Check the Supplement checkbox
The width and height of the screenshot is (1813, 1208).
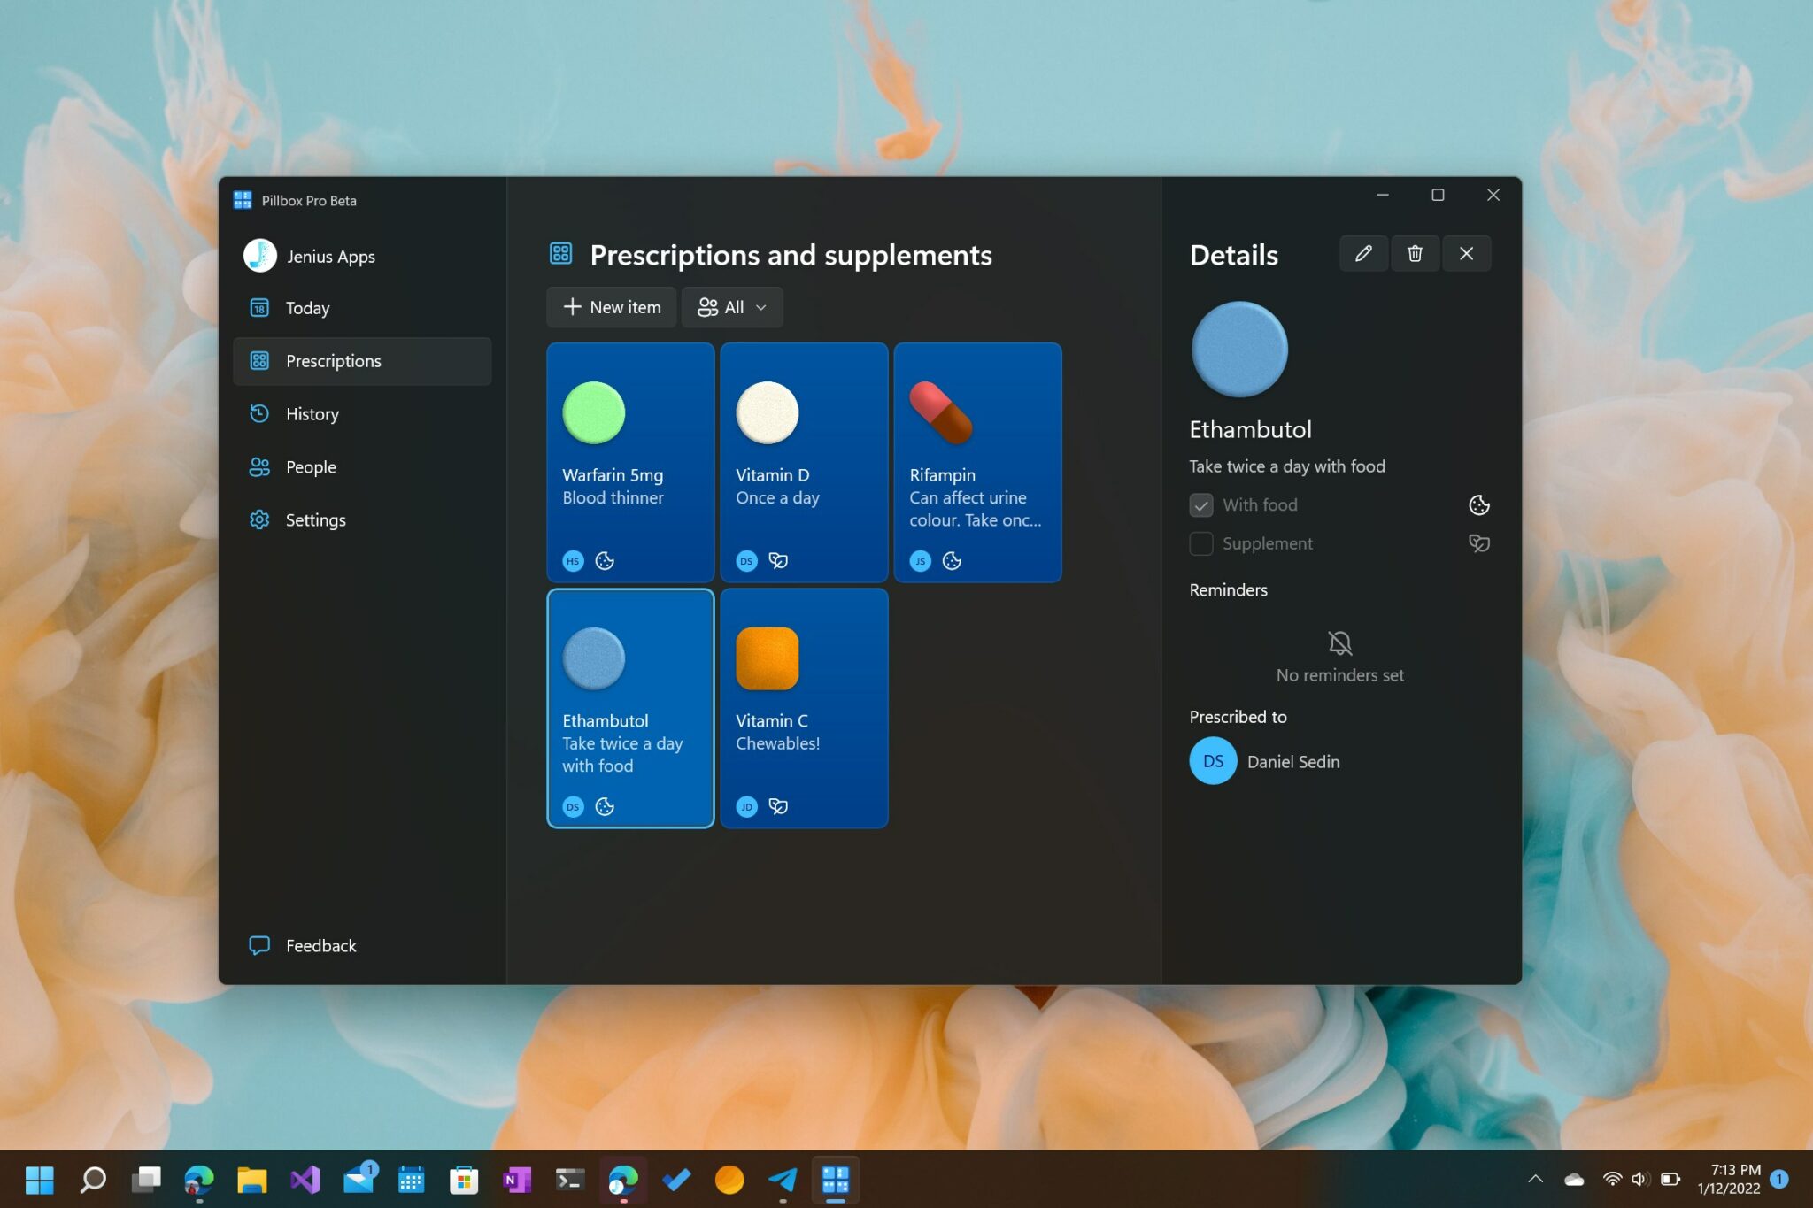pyautogui.click(x=1200, y=543)
